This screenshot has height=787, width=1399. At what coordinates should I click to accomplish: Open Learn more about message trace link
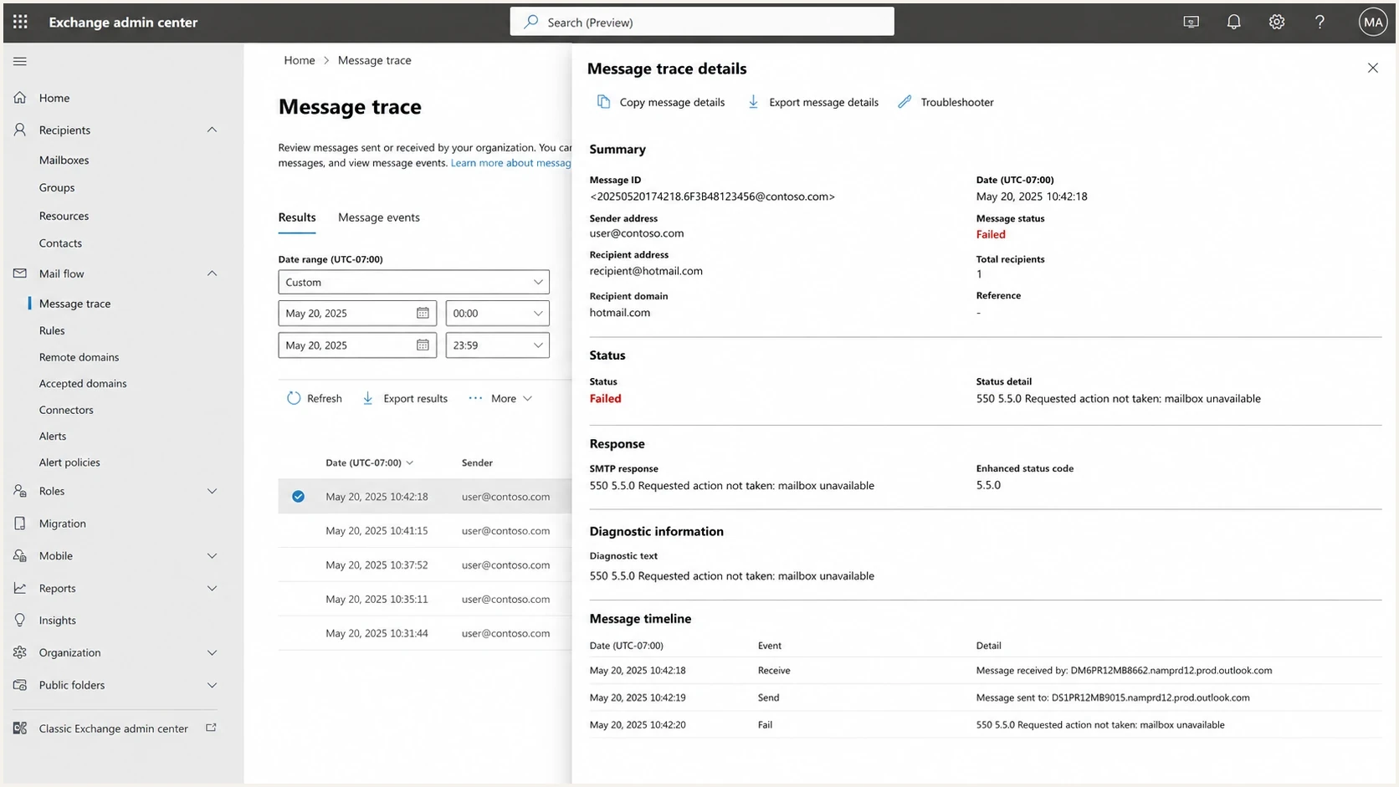(x=511, y=163)
